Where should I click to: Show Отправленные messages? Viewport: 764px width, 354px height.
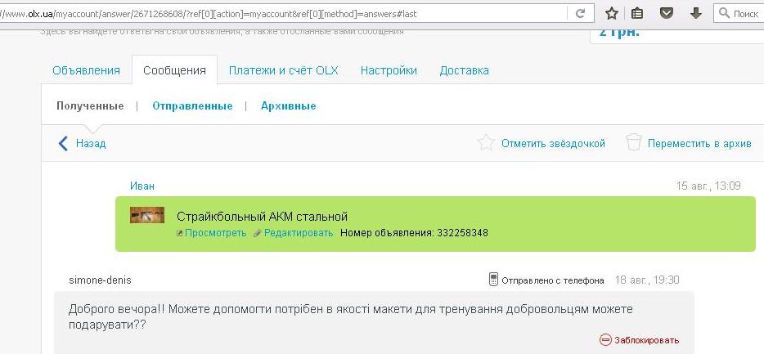(x=192, y=105)
